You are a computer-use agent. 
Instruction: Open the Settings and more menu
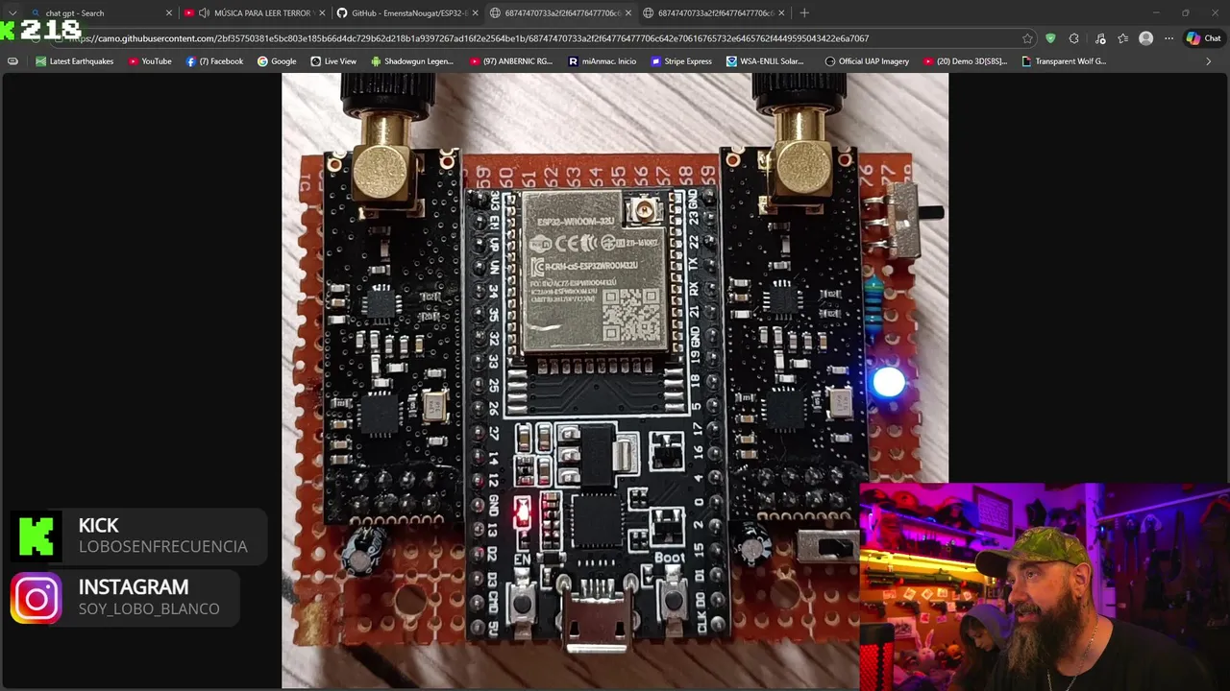coord(1168,38)
